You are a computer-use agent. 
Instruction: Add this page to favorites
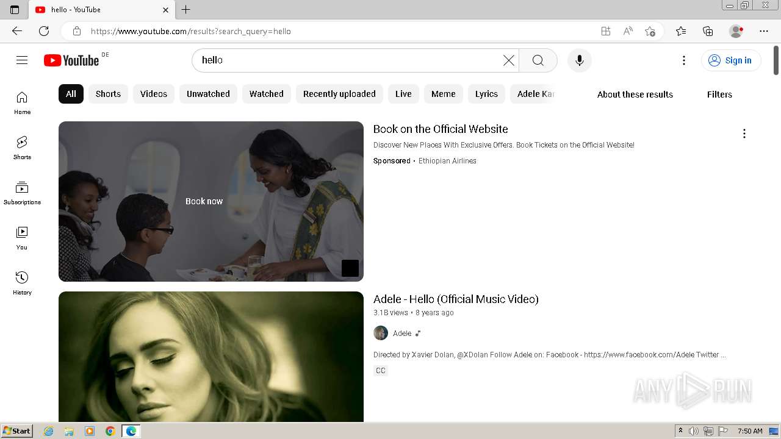(650, 31)
